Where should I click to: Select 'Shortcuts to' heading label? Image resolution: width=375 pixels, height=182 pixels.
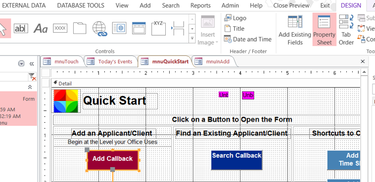pyautogui.click(x=335, y=133)
